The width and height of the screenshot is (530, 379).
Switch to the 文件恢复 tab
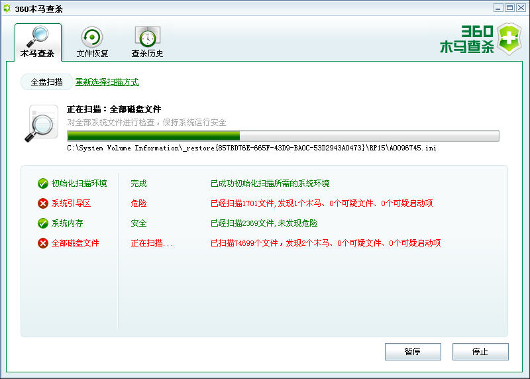tap(92, 42)
